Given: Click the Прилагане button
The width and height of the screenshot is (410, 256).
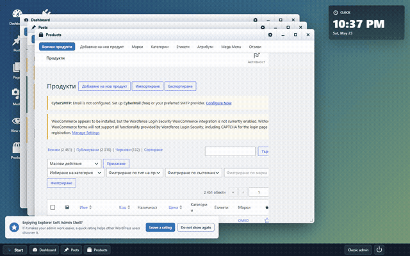Looking at the screenshot, I should (116, 164).
